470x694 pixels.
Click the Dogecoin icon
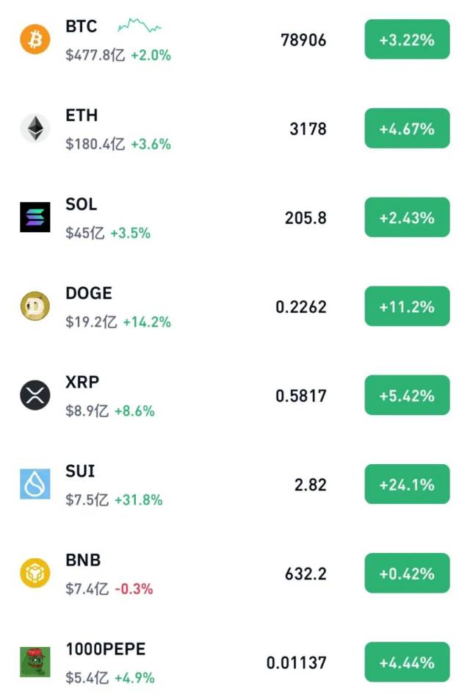35,306
